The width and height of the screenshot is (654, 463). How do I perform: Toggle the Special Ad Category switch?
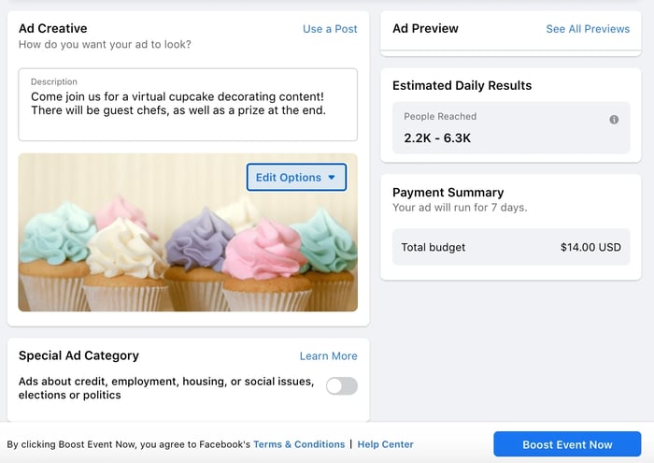342,385
